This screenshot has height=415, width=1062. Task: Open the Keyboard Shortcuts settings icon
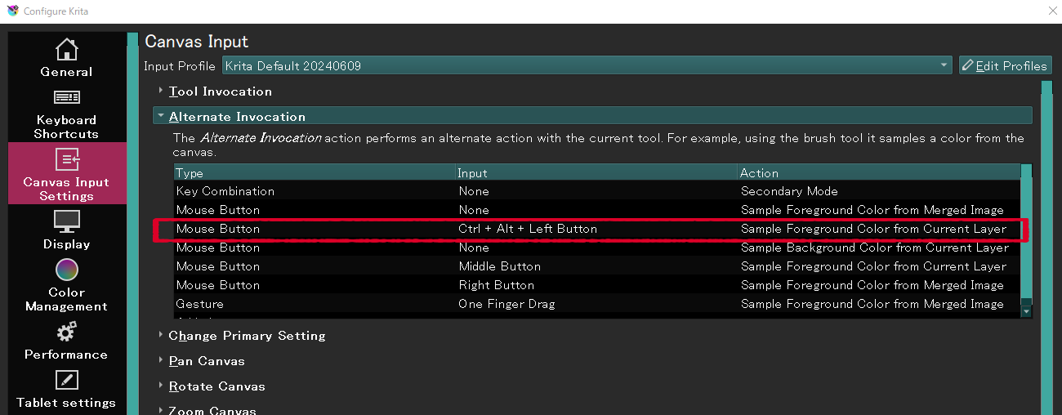[x=66, y=97]
